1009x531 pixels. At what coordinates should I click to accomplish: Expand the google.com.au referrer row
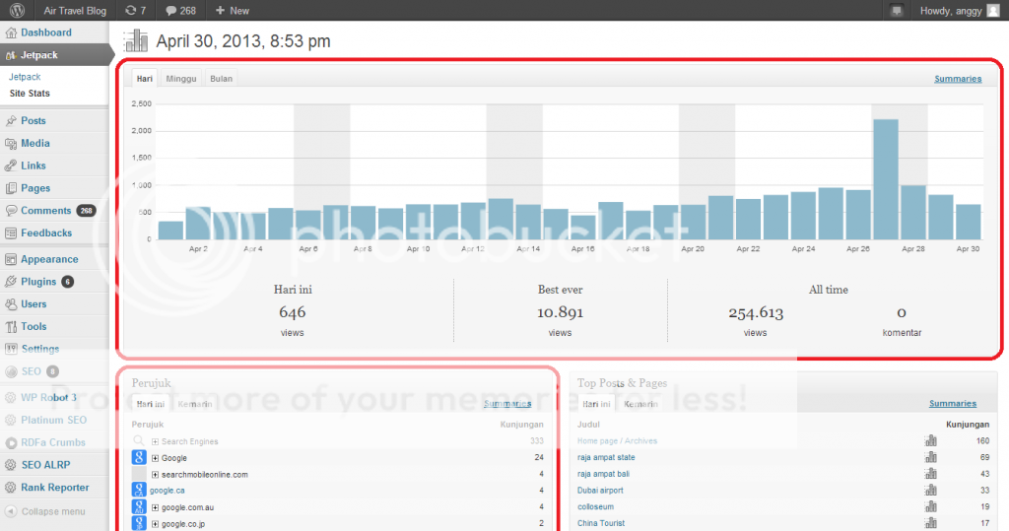(x=155, y=507)
